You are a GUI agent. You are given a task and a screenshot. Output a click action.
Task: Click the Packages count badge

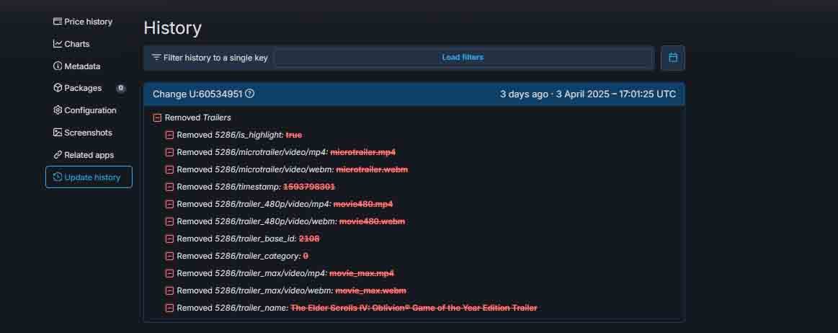[x=121, y=88]
